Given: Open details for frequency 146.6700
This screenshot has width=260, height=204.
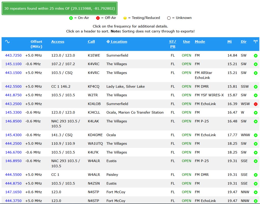Looking at the screenshot, I should coord(13,152).
